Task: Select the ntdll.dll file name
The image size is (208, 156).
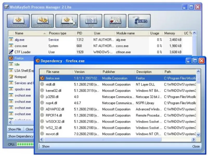Action: pyautogui.click(x=50, y=84)
